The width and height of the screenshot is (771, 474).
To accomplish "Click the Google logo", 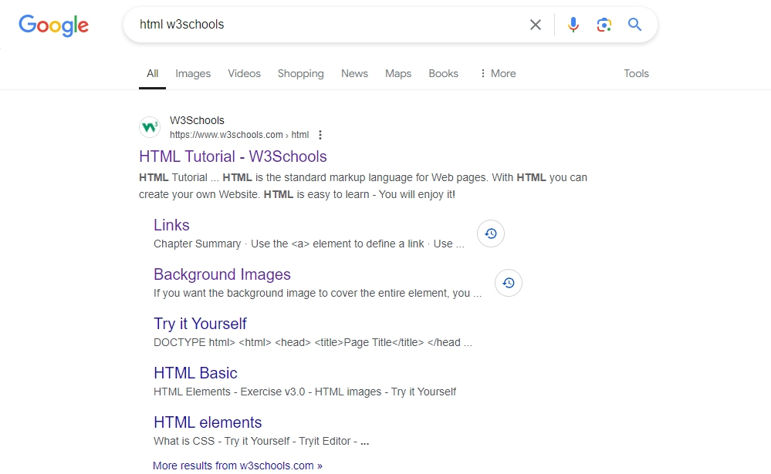I will (x=53, y=25).
